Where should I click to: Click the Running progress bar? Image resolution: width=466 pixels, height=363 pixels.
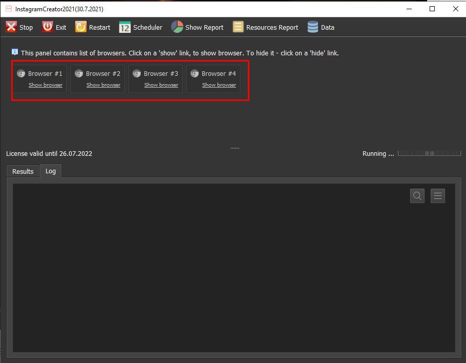pos(429,153)
